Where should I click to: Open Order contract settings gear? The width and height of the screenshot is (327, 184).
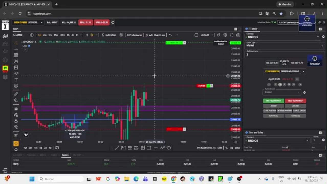tap(323, 37)
